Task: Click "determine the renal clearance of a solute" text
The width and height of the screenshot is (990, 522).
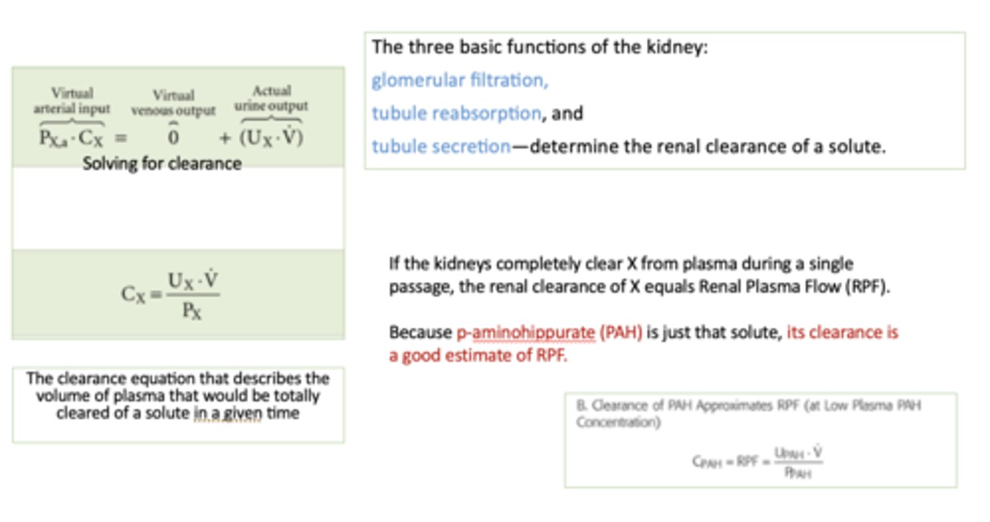Action: point(708,146)
